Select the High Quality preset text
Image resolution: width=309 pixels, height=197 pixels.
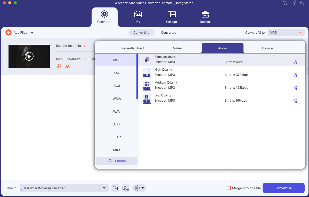[163, 69]
